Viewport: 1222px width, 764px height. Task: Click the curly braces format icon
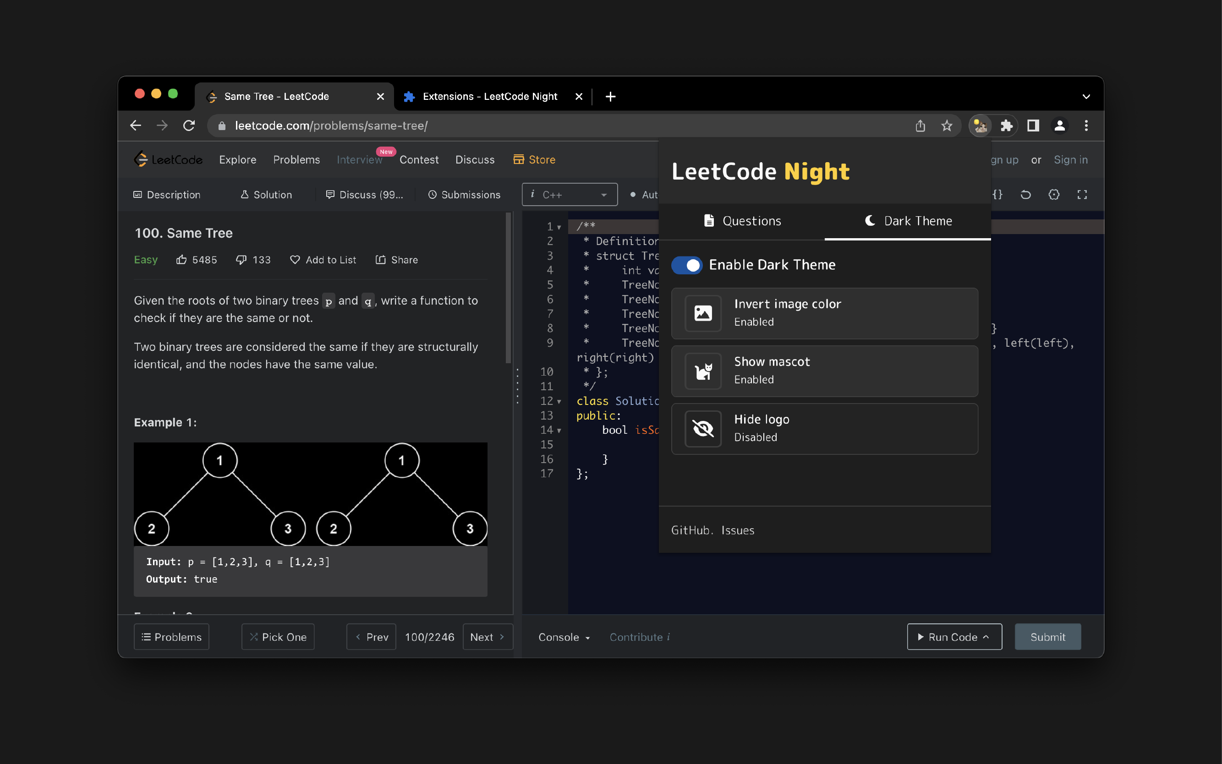[x=997, y=195]
